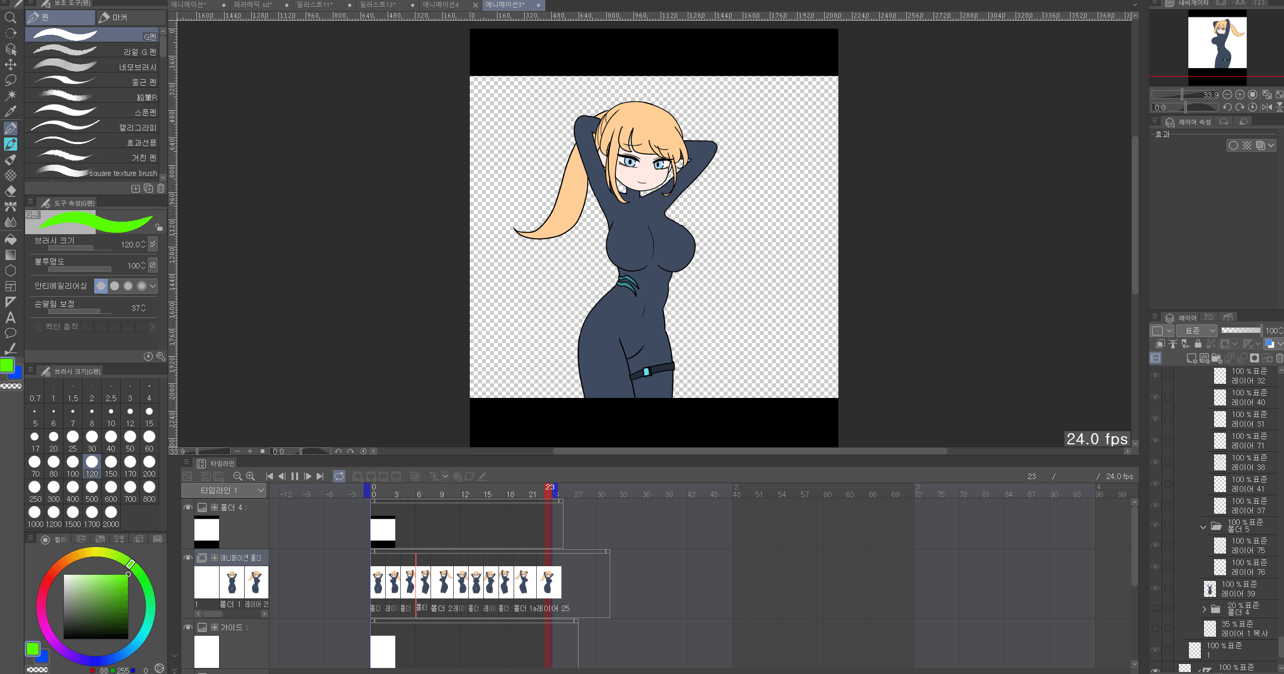Toggle loop playback in timeline
This screenshot has width=1284, height=674.
click(339, 476)
